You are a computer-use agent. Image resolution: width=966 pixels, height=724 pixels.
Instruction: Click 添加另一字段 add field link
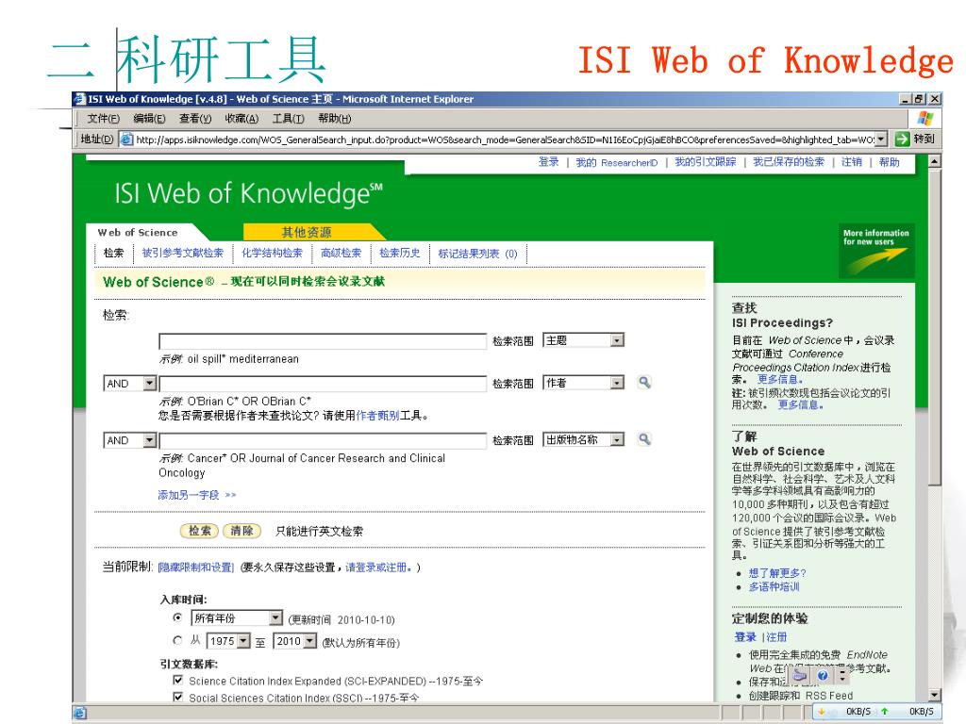196,495
